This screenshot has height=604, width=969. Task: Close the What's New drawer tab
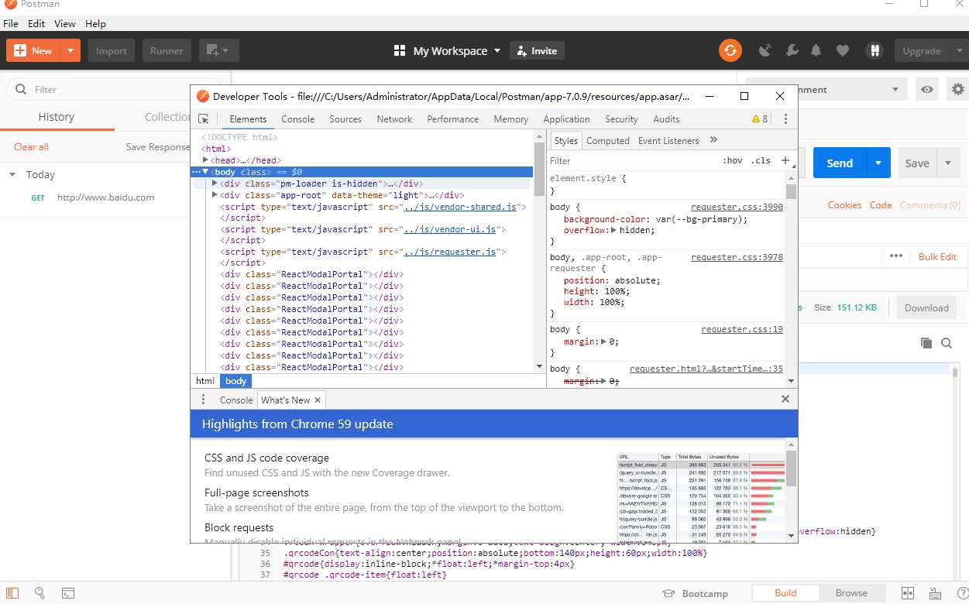pyautogui.click(x=317, y=400)
